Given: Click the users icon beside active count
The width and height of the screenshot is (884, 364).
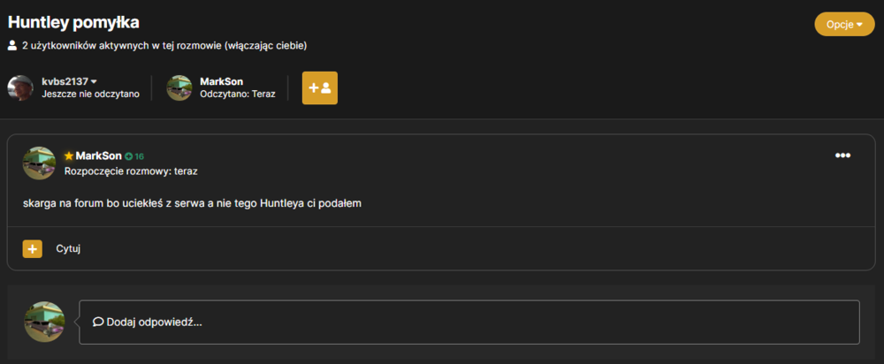Looking at the screenshot, I should pyautogui.click(x=12, y=46).
